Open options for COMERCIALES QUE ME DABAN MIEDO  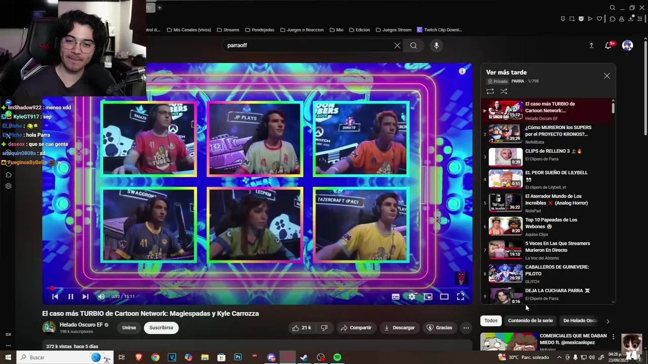(x=613, y=337)
